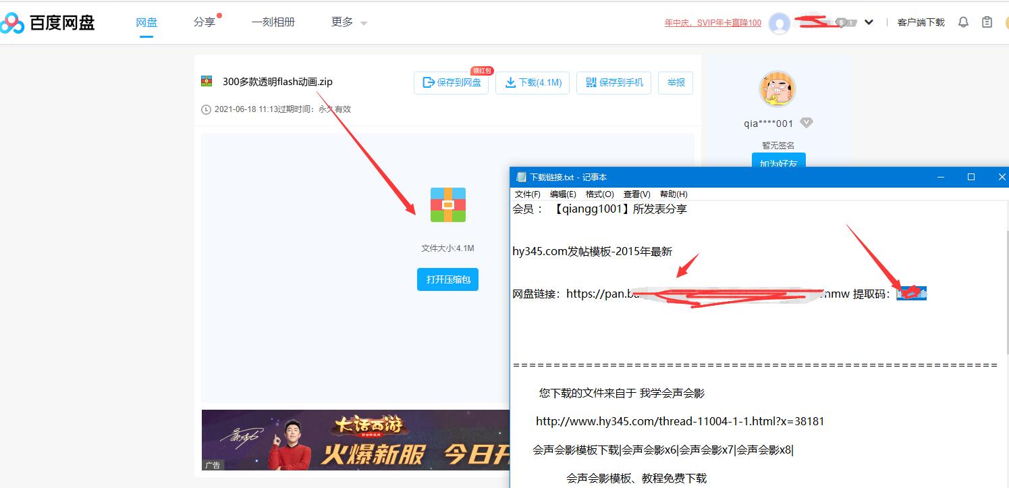Maximize the Notepad window
Viewport: 1009px width, 488px height.
(x=971, y=177)
